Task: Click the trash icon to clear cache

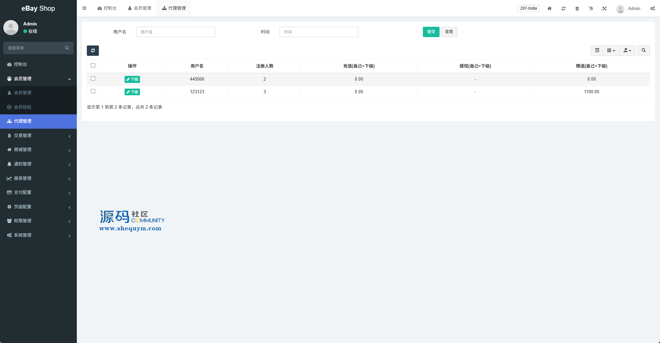Action: click(577, 8)
